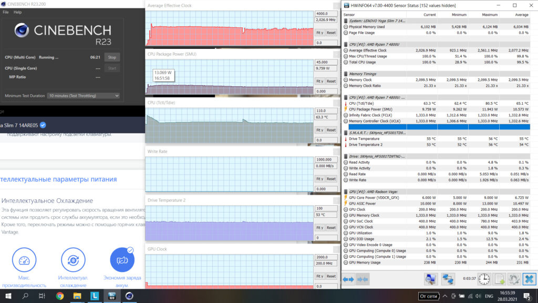Open the File menu in Cinebench

click(6, 12)
